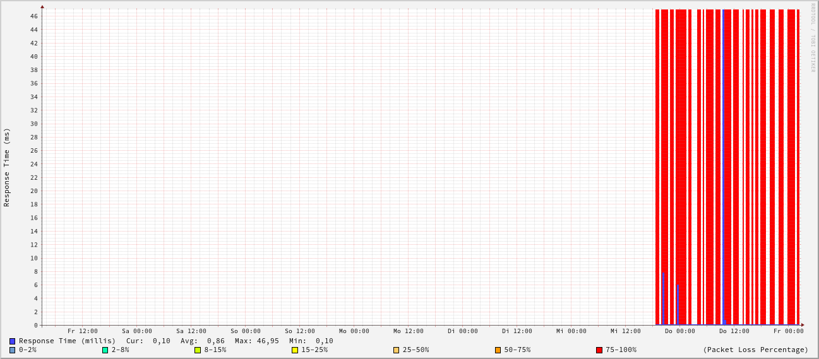This screenshot has width=819, height=359.
Task: Select the 25-50% packet loss swatch
Action: (x=397, y=350)
